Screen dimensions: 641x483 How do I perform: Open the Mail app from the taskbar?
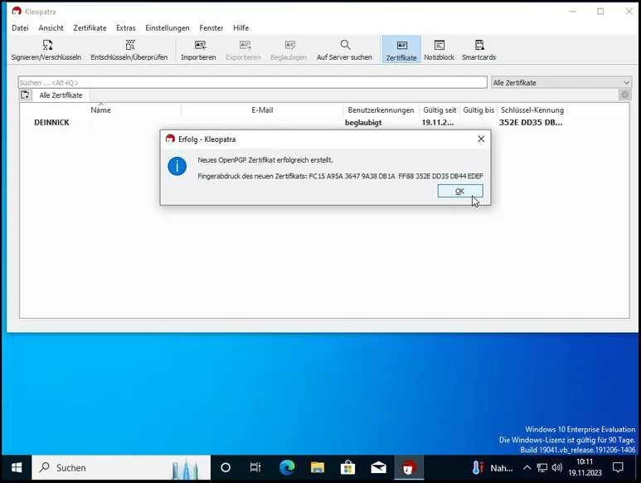[x=378, y=467]
